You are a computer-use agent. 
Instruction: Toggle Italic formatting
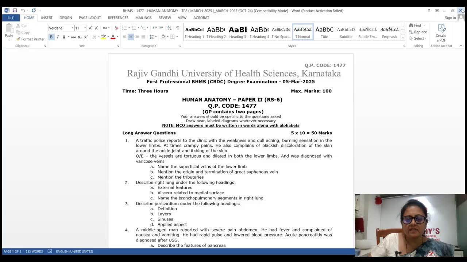click(x=58, y=37)
